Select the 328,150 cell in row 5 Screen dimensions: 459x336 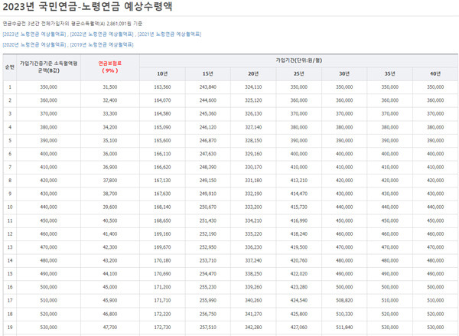click(253, 141)
